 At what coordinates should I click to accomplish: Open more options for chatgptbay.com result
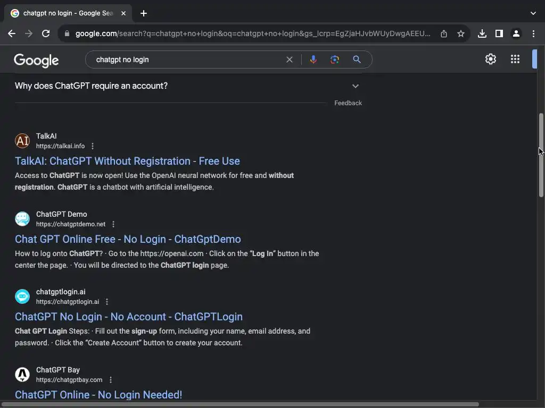click(111, 380)
